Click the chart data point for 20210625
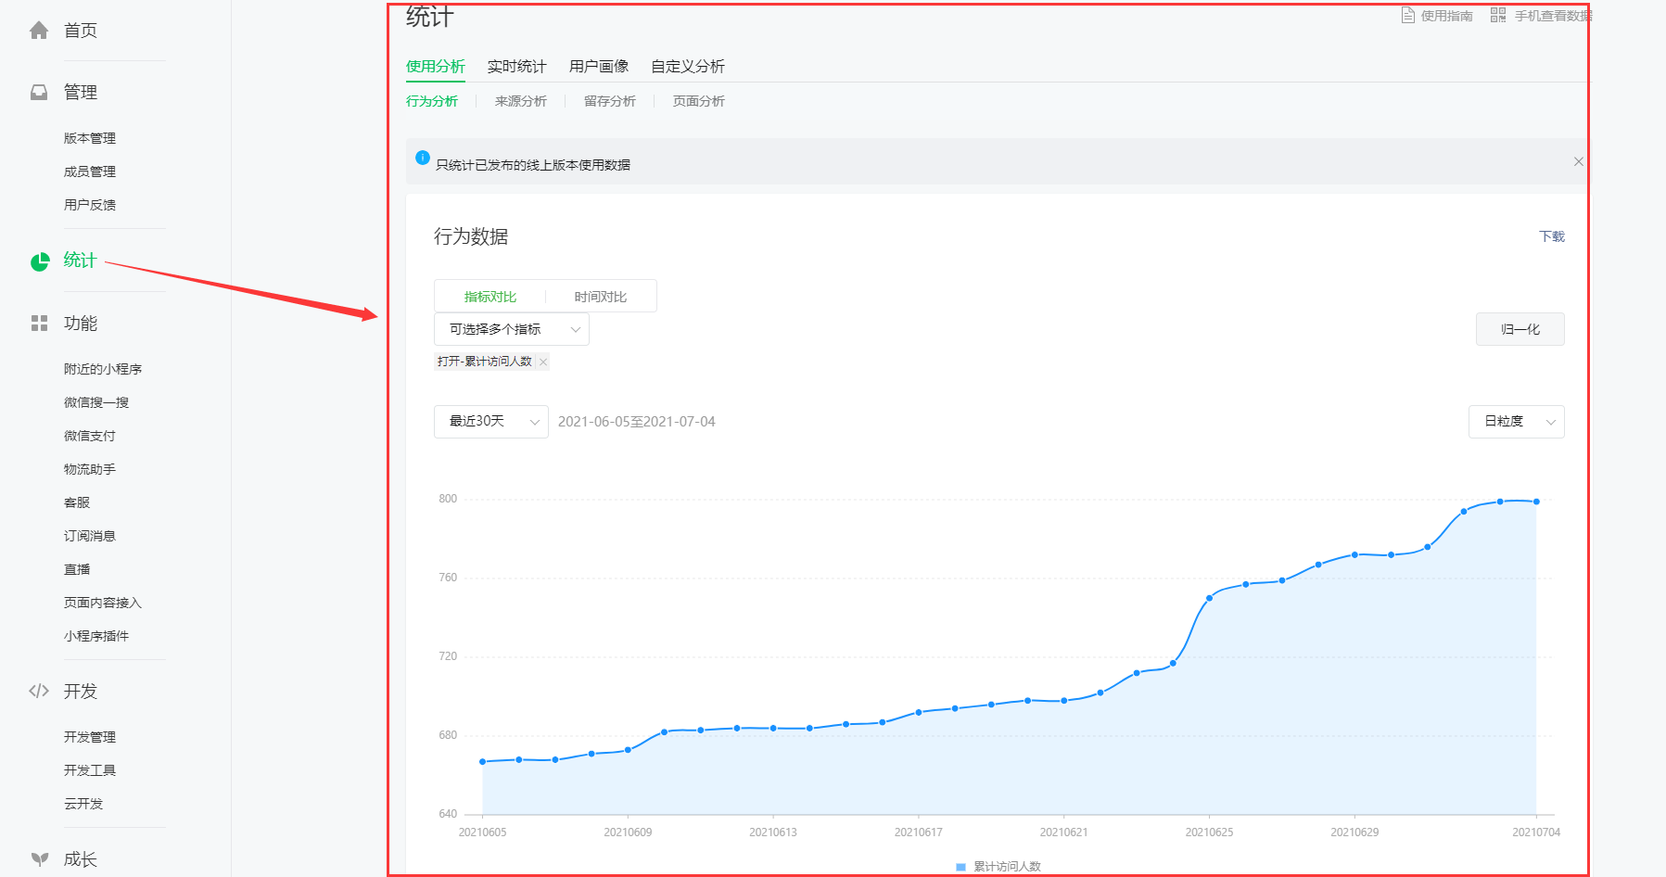Image resolution: width=1666 pixels, height=877 pixels. point(1209,598)
